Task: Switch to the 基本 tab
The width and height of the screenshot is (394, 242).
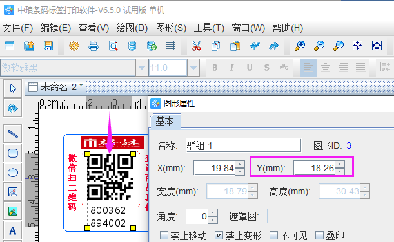Action: coord(165,122)
